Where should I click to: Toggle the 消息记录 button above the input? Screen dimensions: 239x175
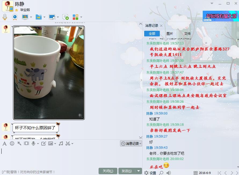[131, 143]
